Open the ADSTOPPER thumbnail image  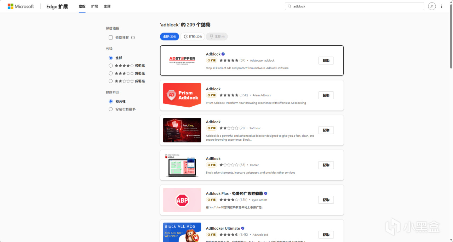(182, 61)
